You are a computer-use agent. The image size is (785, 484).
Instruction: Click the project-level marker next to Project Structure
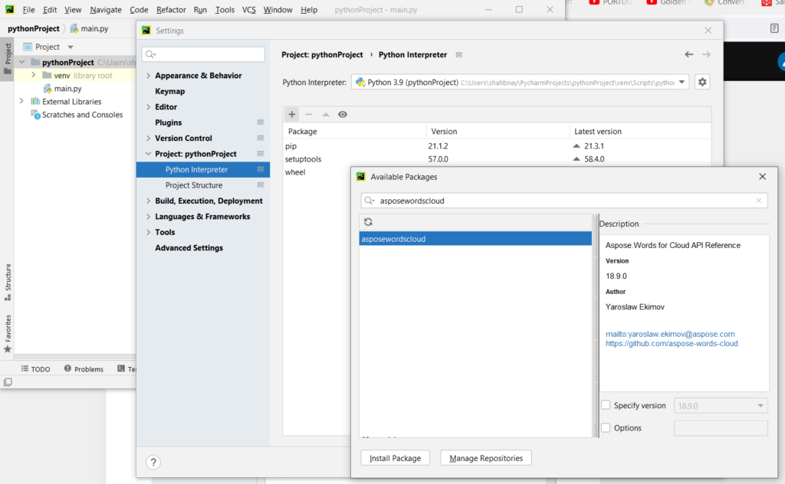coord(261,185)
